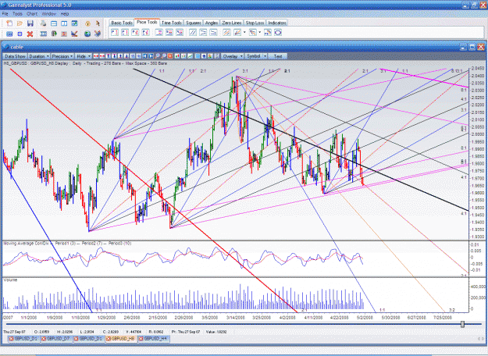Open the Symbol dropdown
The image size is (488, 356).
[x=256, y=56]
